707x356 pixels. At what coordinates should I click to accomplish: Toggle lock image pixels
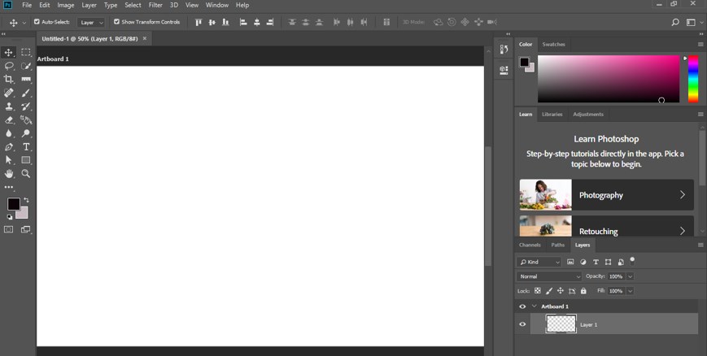click(549, 291)
